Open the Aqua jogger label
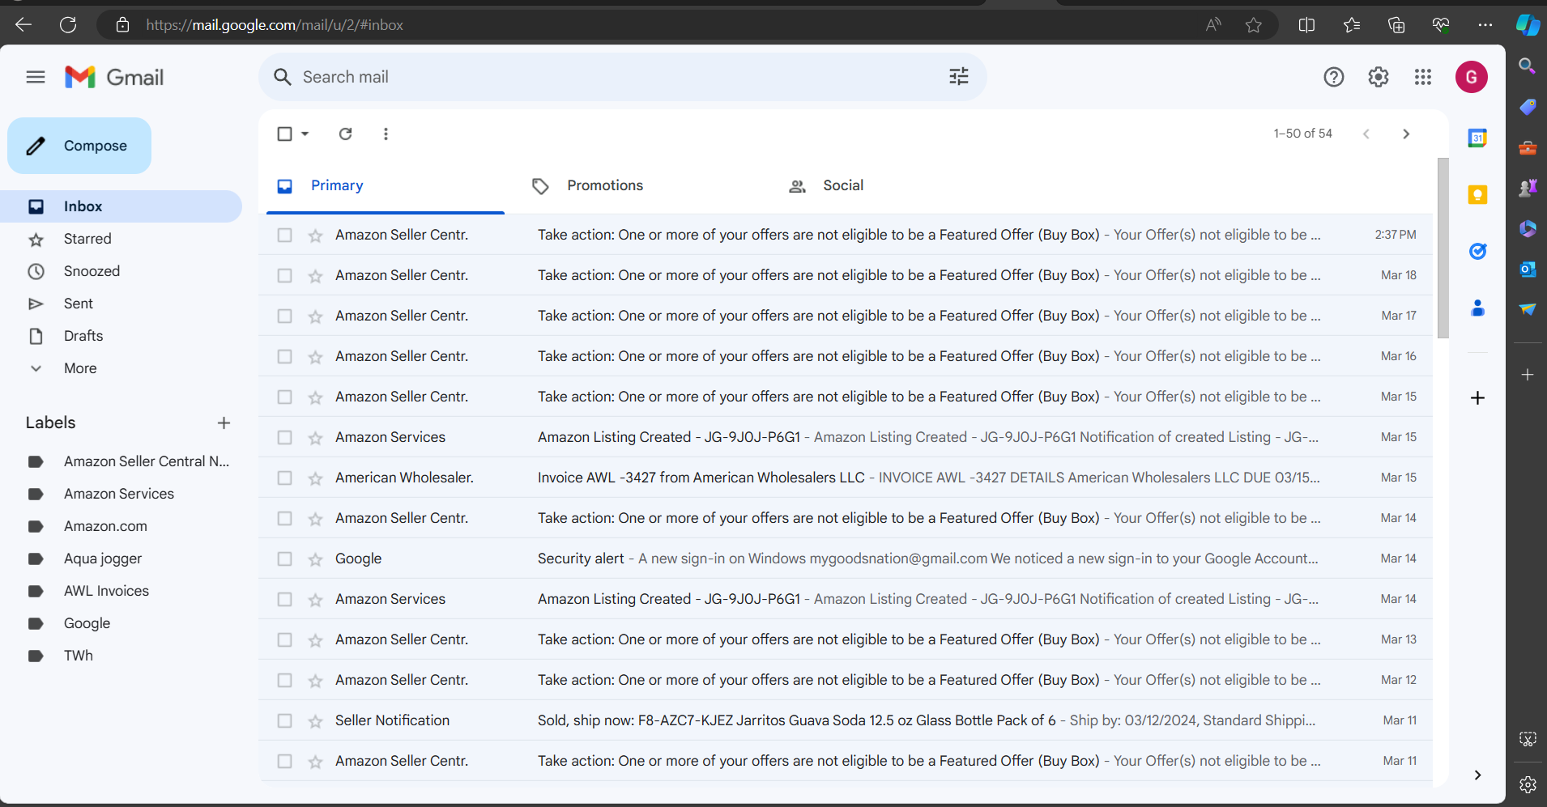Viewport: 1547px width, 807px height. click(121, 559)
